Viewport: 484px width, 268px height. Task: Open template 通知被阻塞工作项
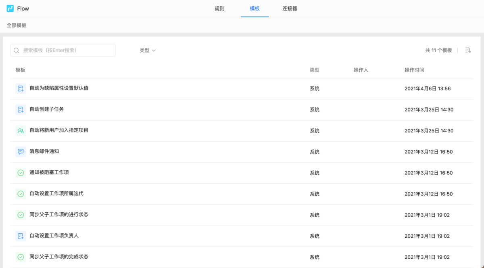[49, 172]
